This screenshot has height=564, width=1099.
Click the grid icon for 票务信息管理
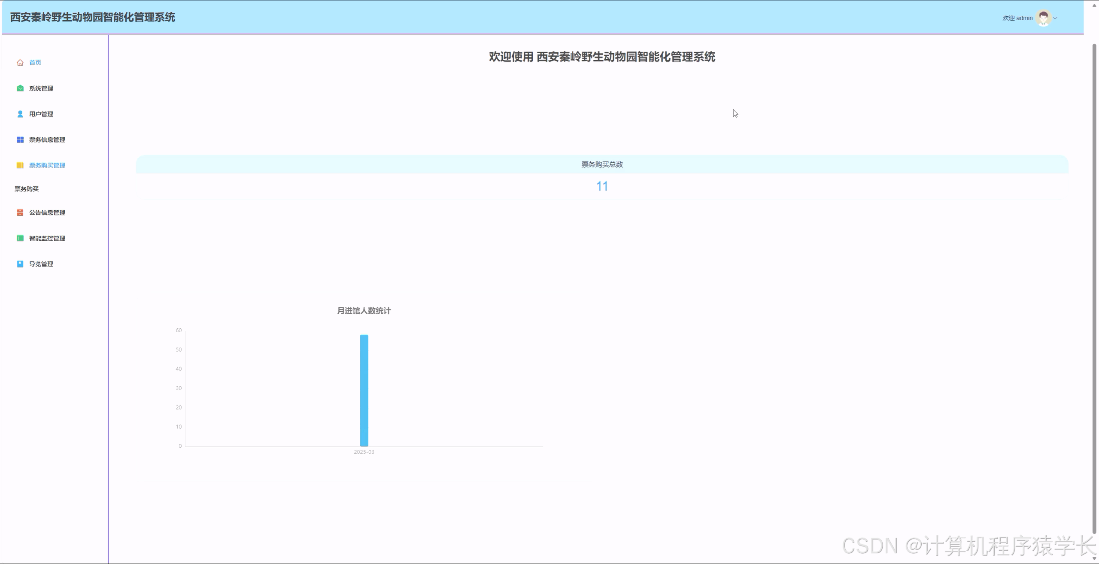(x=20, y=140)
